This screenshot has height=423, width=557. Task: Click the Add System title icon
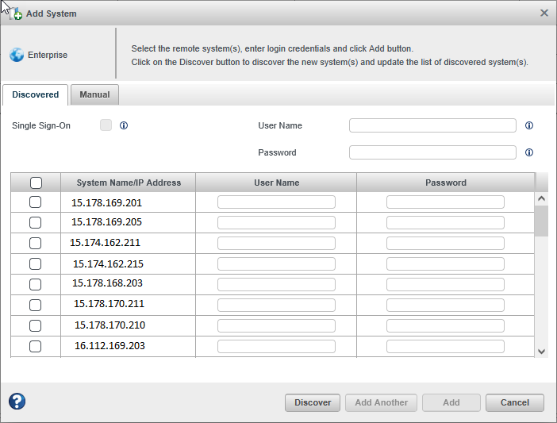tap(17, 14)
